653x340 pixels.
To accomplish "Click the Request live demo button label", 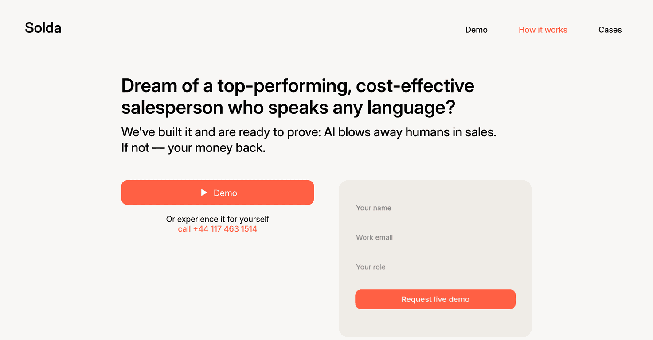I will (x=435, y=299).
